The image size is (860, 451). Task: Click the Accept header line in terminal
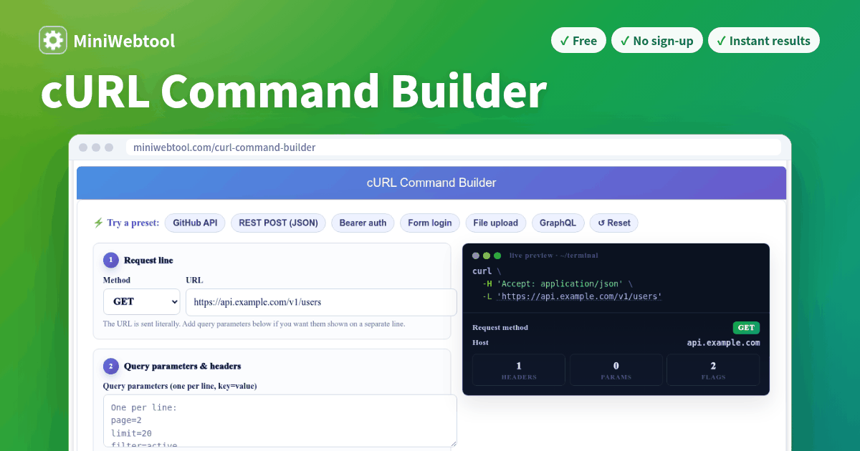tap(558, 283)
